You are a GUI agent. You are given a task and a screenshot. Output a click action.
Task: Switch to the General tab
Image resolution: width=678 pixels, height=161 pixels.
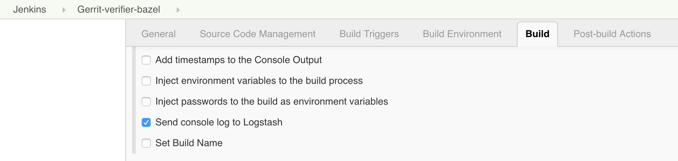click(x=158, y=34)
